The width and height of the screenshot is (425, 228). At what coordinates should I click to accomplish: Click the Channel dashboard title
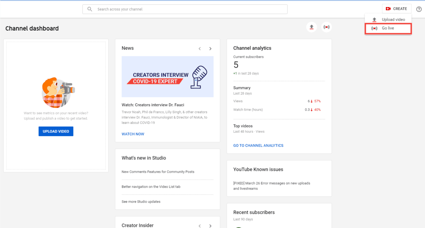tap(32, 28)
